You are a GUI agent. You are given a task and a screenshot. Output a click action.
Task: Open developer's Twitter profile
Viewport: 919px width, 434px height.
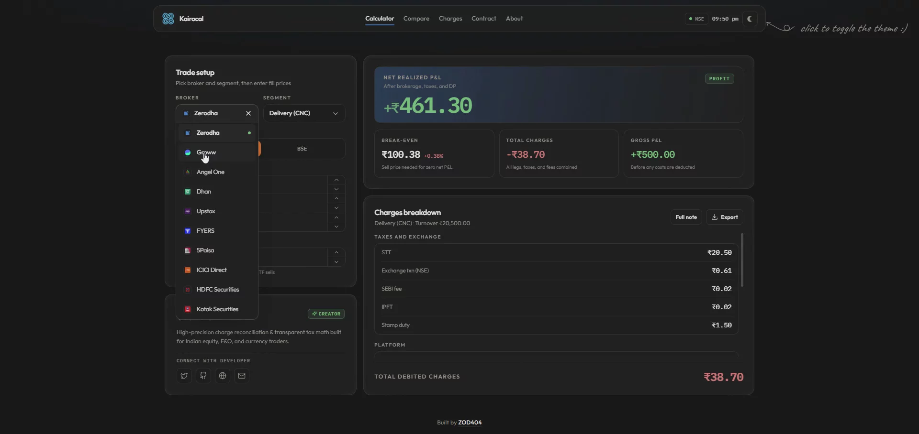[184, 376]
